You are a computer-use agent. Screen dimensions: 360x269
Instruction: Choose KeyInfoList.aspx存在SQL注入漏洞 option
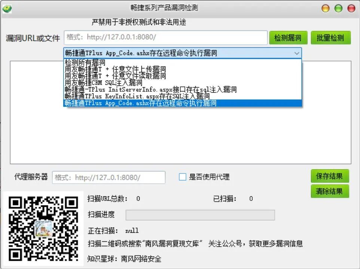[x=183, y=96]
